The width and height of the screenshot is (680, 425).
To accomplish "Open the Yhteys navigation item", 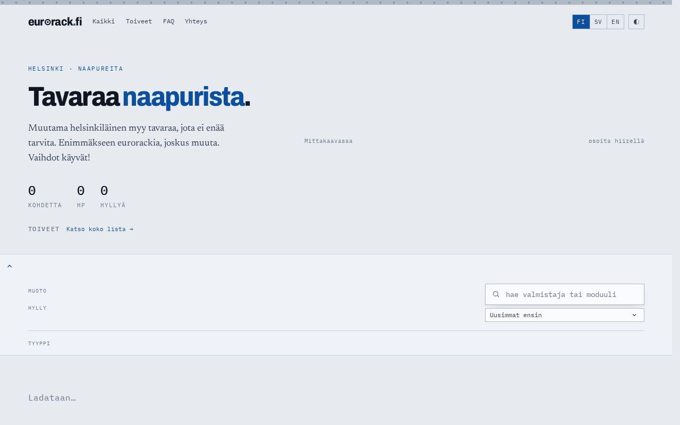I will (x=196, y=22).
